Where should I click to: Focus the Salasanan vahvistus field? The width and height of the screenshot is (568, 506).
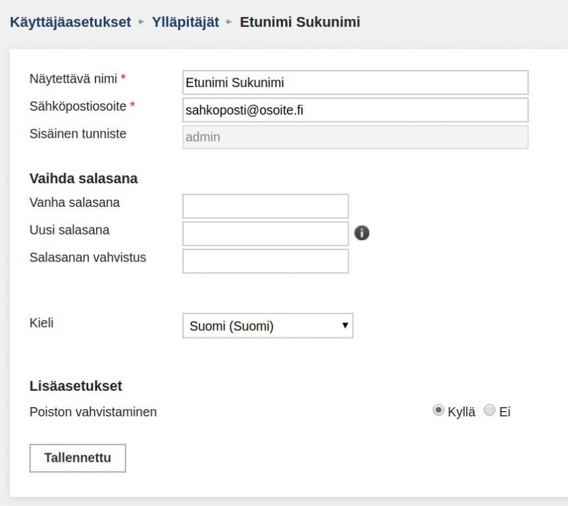265,261
